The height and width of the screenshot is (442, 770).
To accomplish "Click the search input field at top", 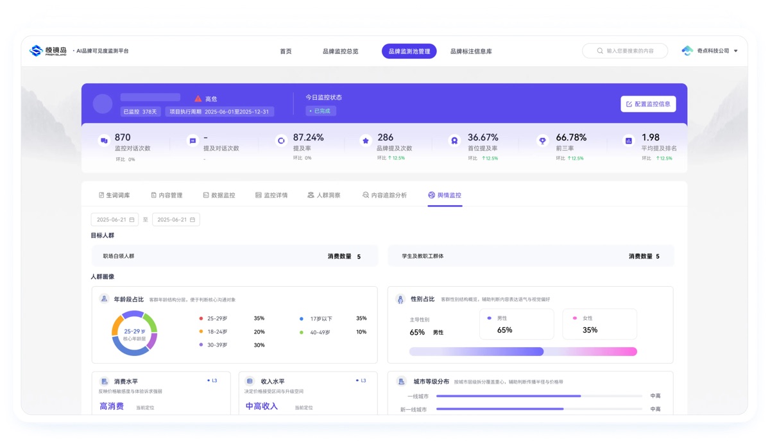I will click(625, 51).
